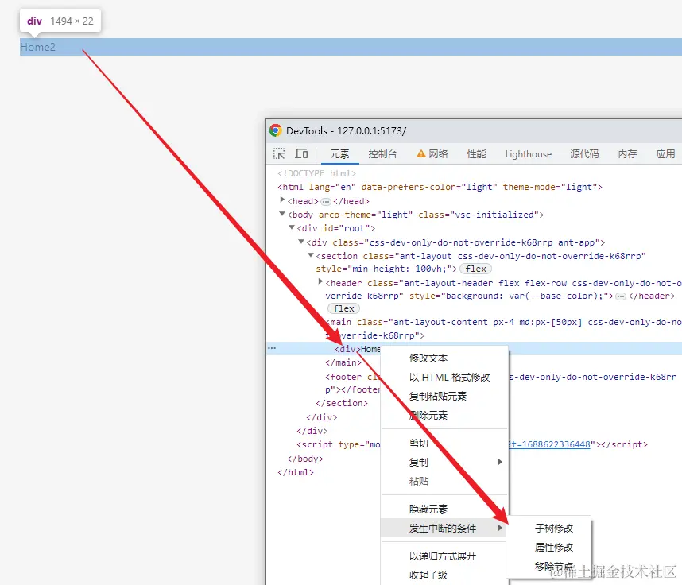
Task: Select 子树修改 breakpoint option
Action: click(549, 528)
